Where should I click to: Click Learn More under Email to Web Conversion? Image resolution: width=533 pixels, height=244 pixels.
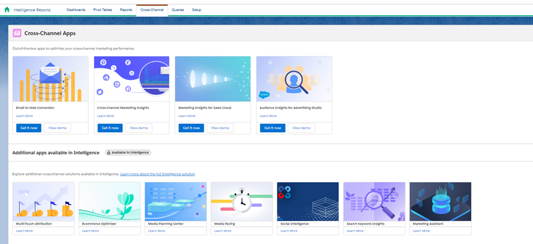tap(24, 116)
